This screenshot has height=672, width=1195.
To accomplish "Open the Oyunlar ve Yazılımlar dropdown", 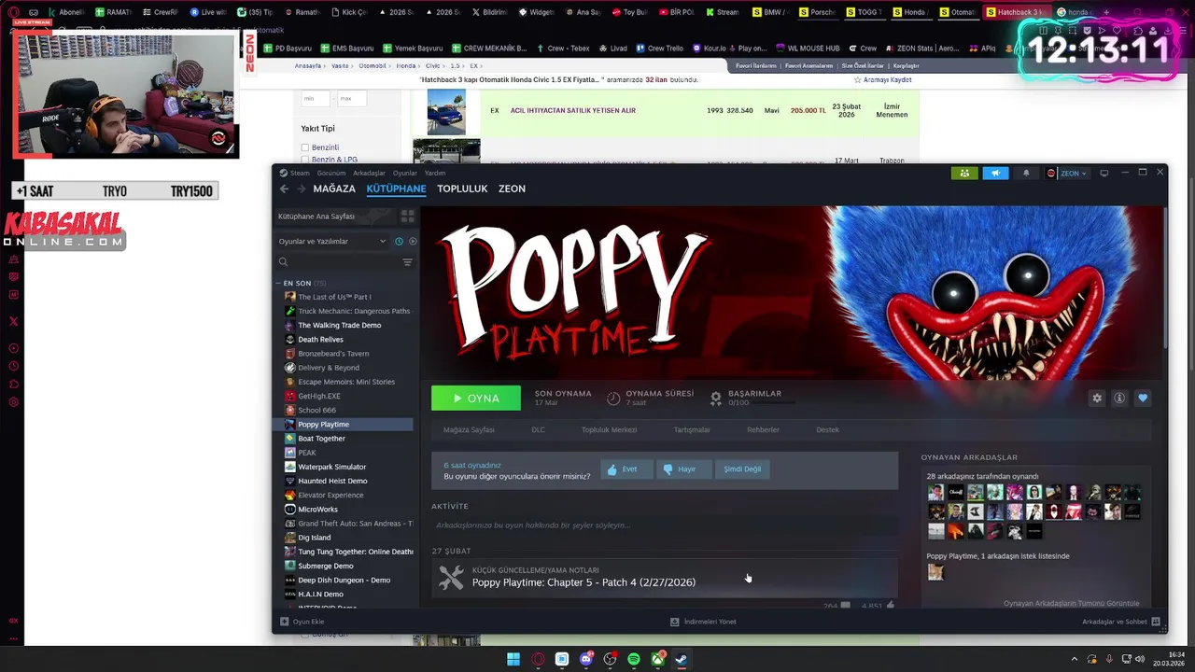I will coord(332,241).
